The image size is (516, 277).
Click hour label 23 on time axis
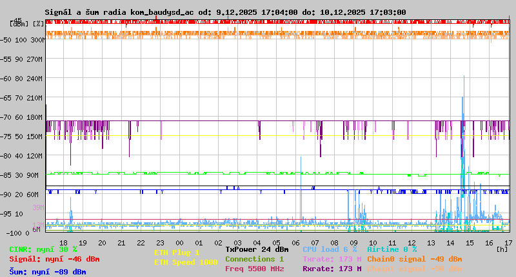(160, 243)
